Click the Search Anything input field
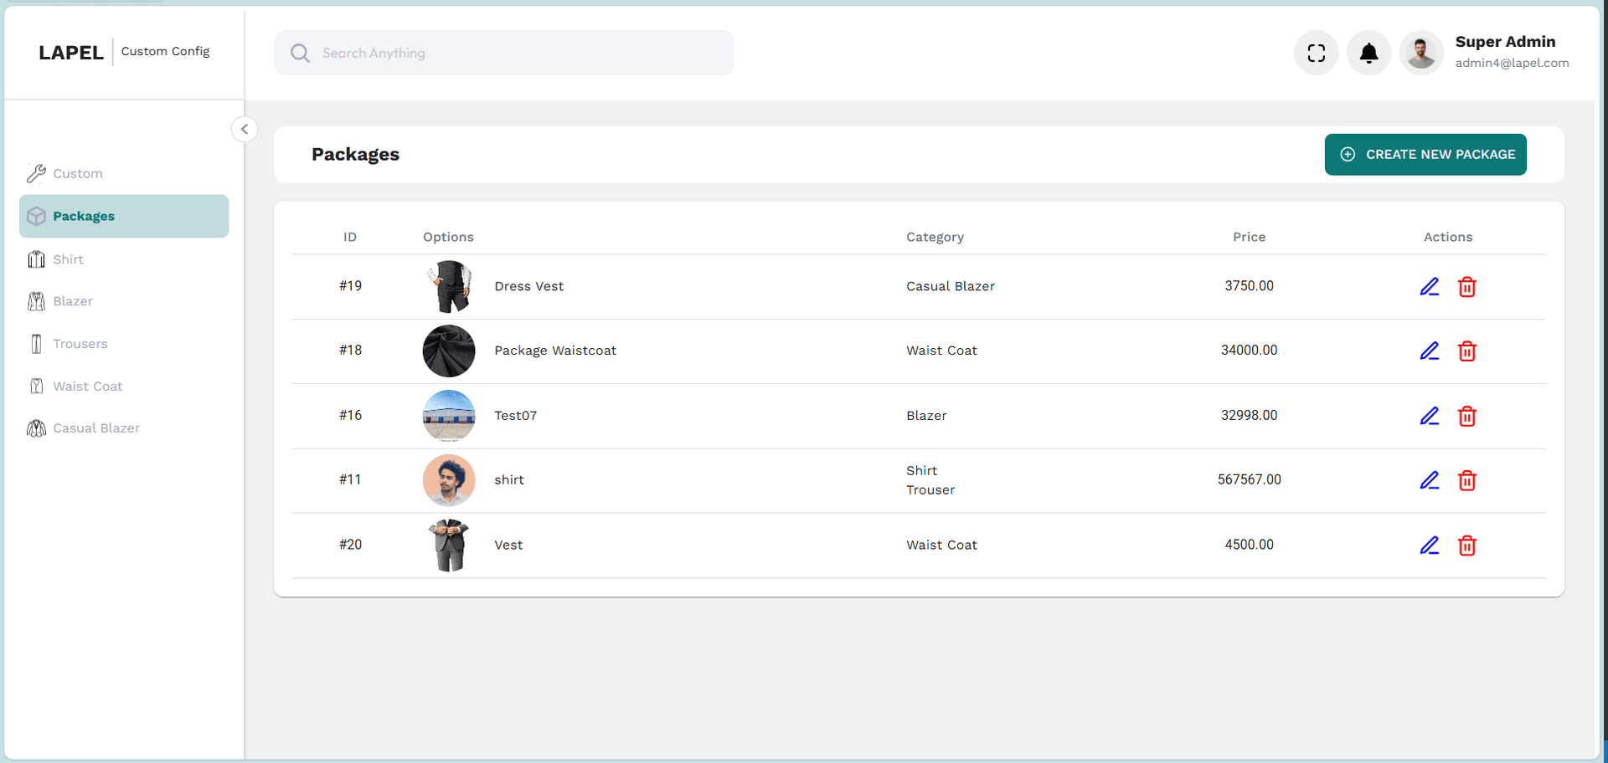Viewport: 1608px width, 763px height. click(x=502, y=53)
